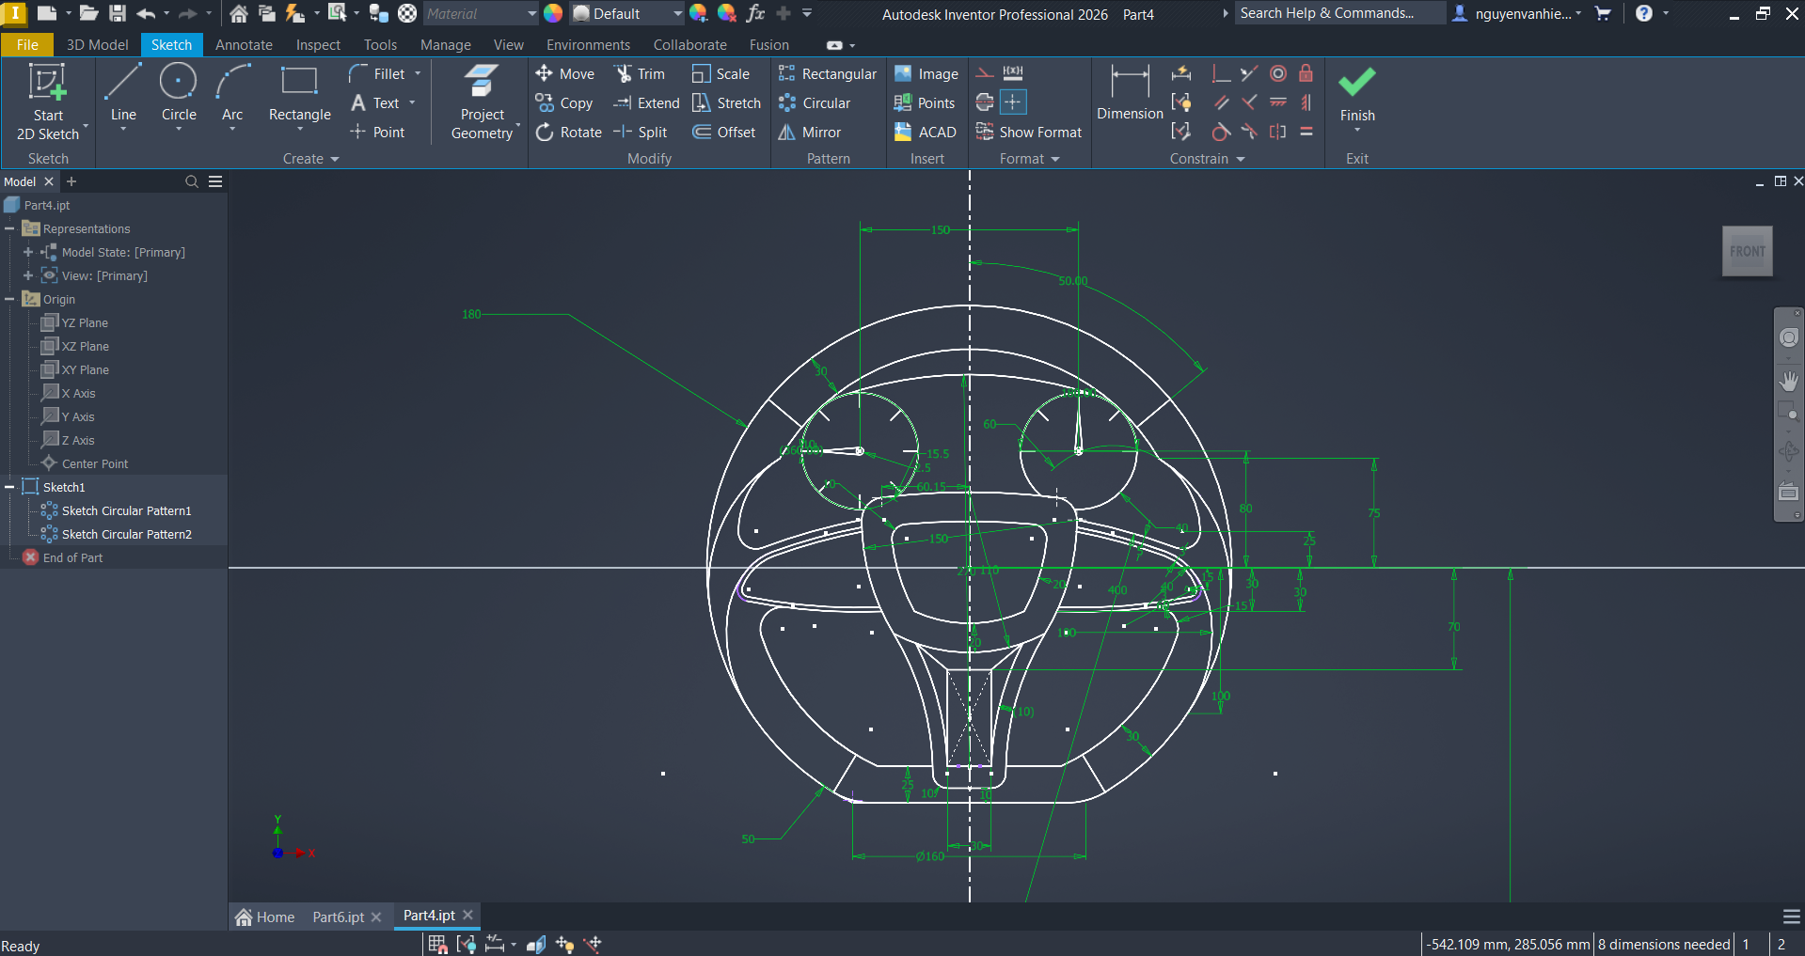Insert an ACAD file
The image size is (1805, 956).
pyautogui.click(x=926, y=133)
